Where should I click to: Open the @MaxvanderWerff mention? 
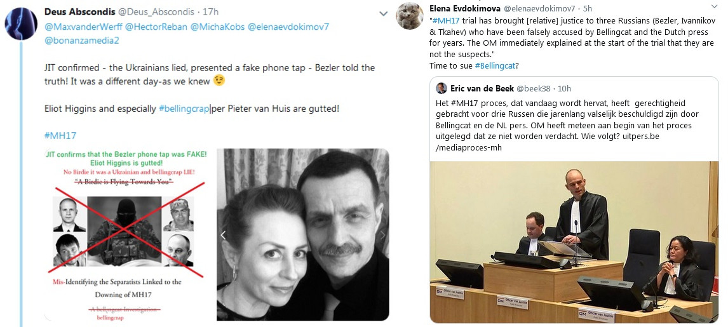83,27
